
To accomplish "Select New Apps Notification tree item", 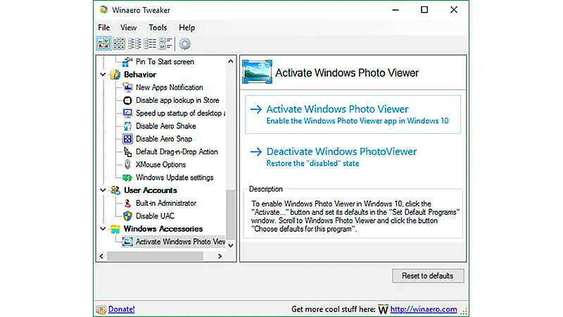I will [x=169, y=87].
